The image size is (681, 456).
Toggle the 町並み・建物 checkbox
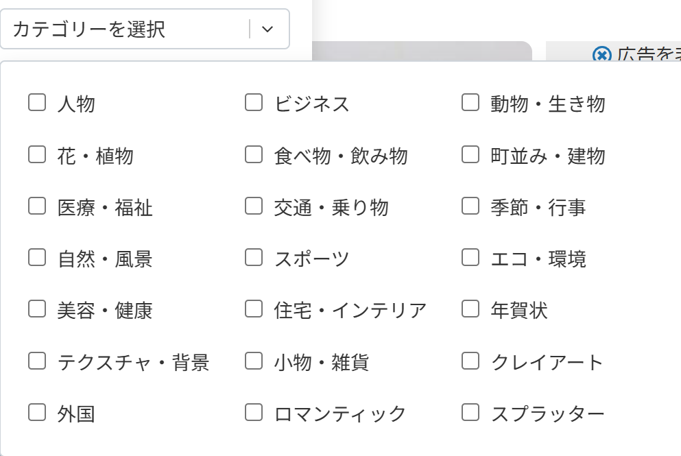coord(470,154)
